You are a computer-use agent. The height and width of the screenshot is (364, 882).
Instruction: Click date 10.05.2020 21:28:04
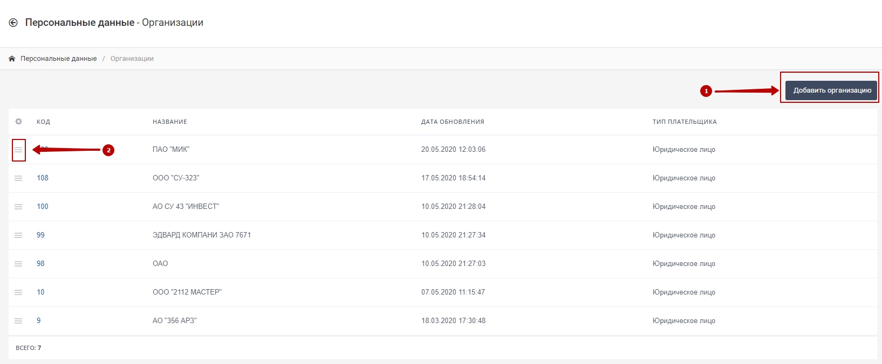coord(453,207)
